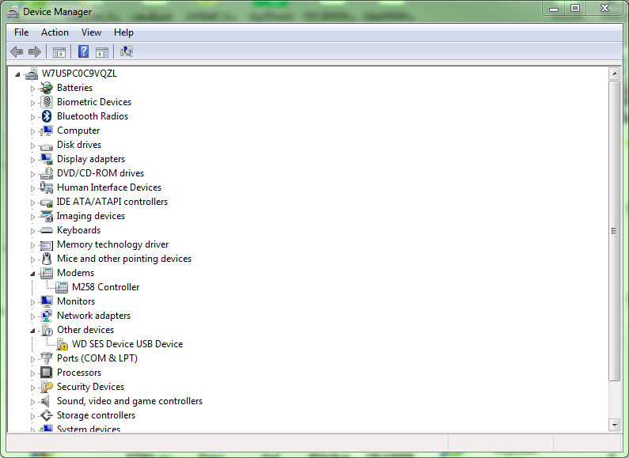This screenshot has width=629, height=458.
Task: Click the Security Devices key icon
Action: pos(47,387)
